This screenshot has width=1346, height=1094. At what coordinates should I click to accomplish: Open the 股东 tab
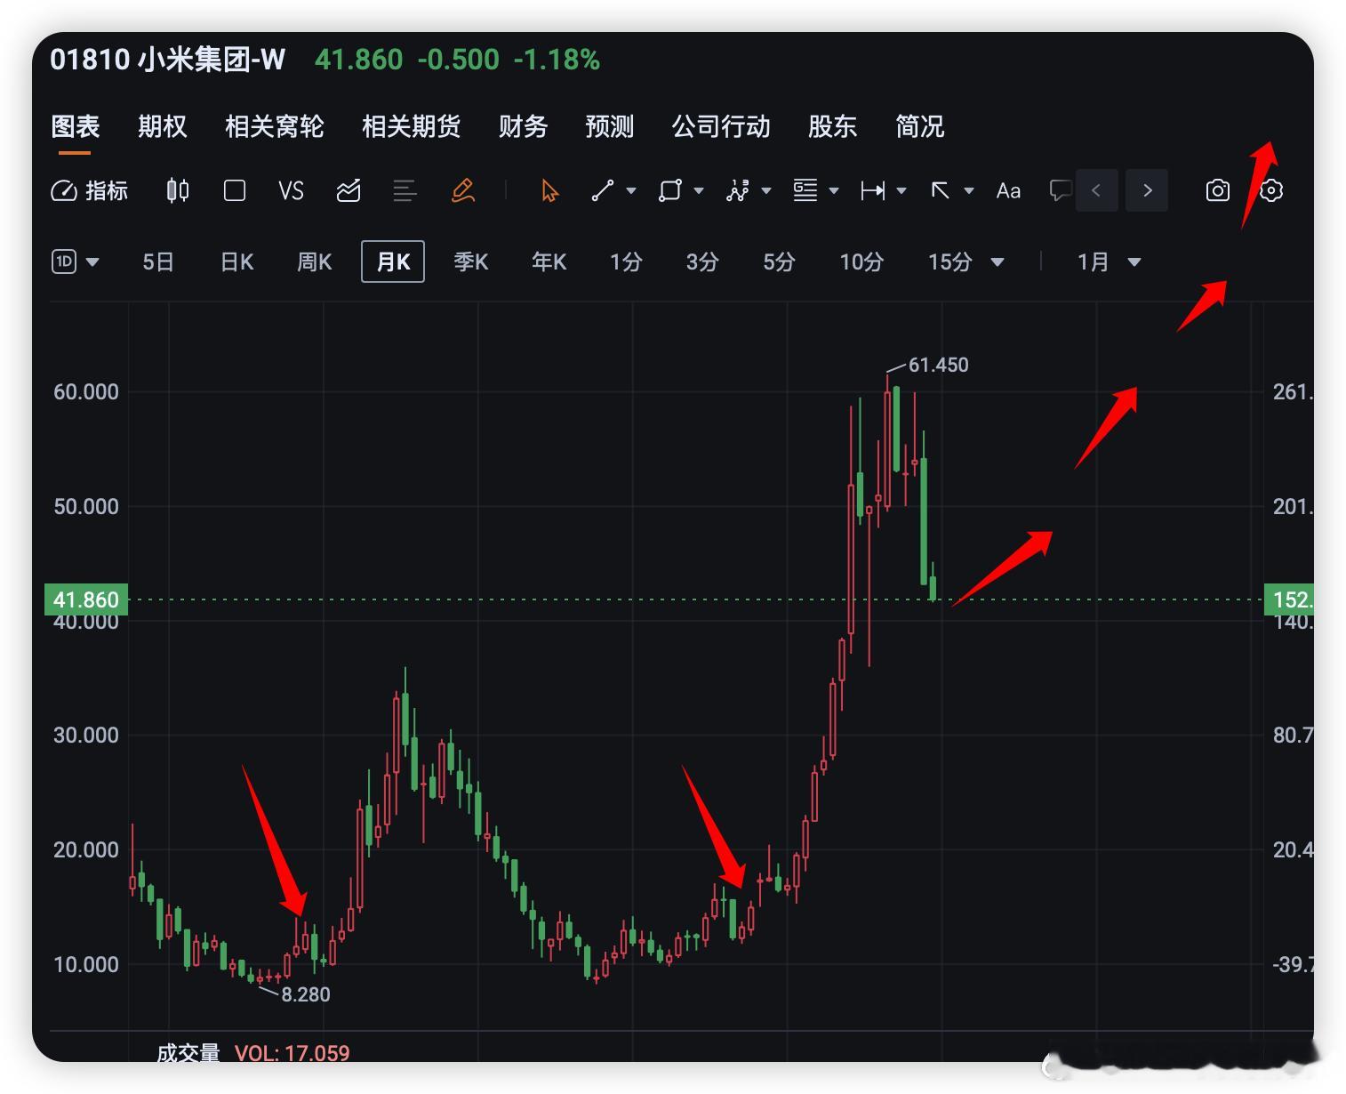pos(833,126)
